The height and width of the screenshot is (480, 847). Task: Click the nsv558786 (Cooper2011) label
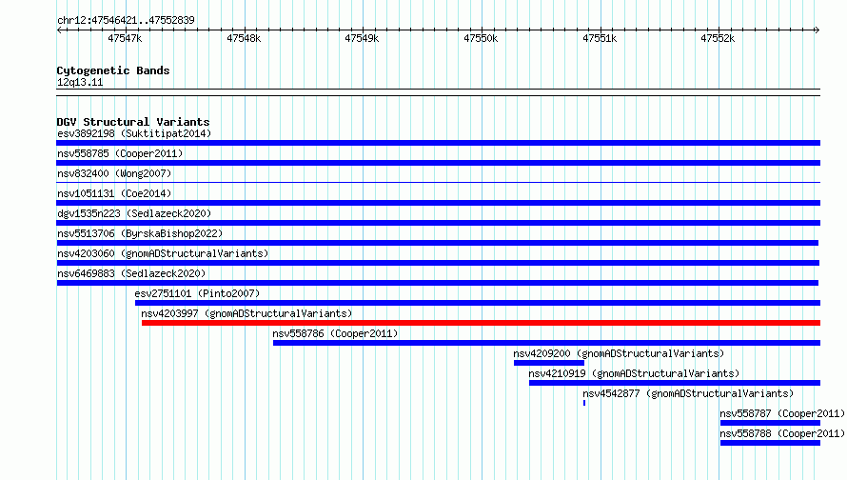(x=335, y=333)
